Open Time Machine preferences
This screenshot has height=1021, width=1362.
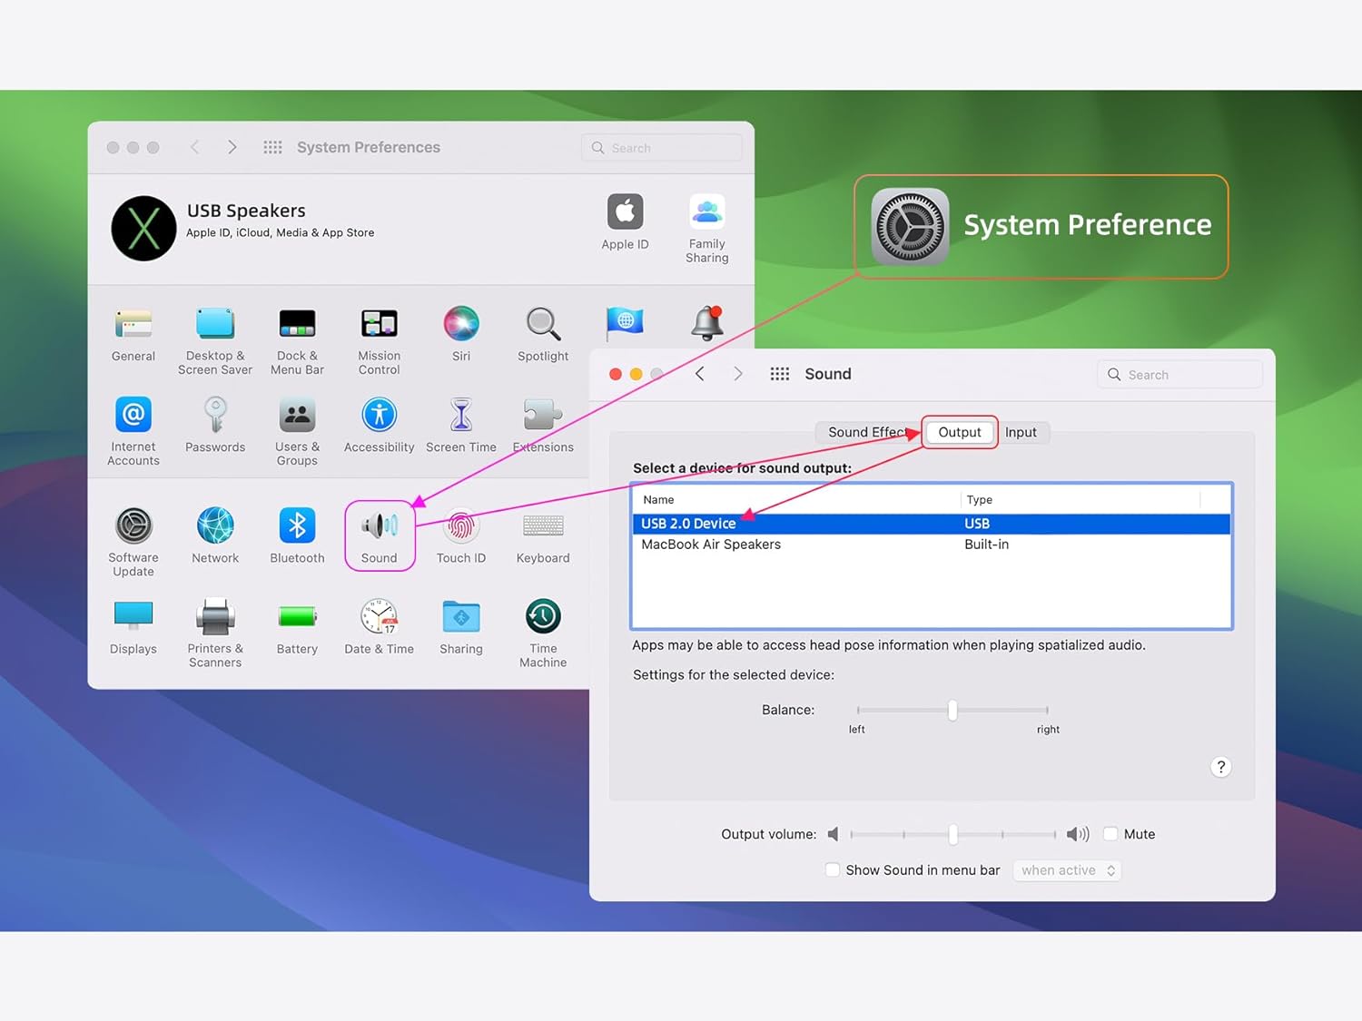tap(543, 633)
